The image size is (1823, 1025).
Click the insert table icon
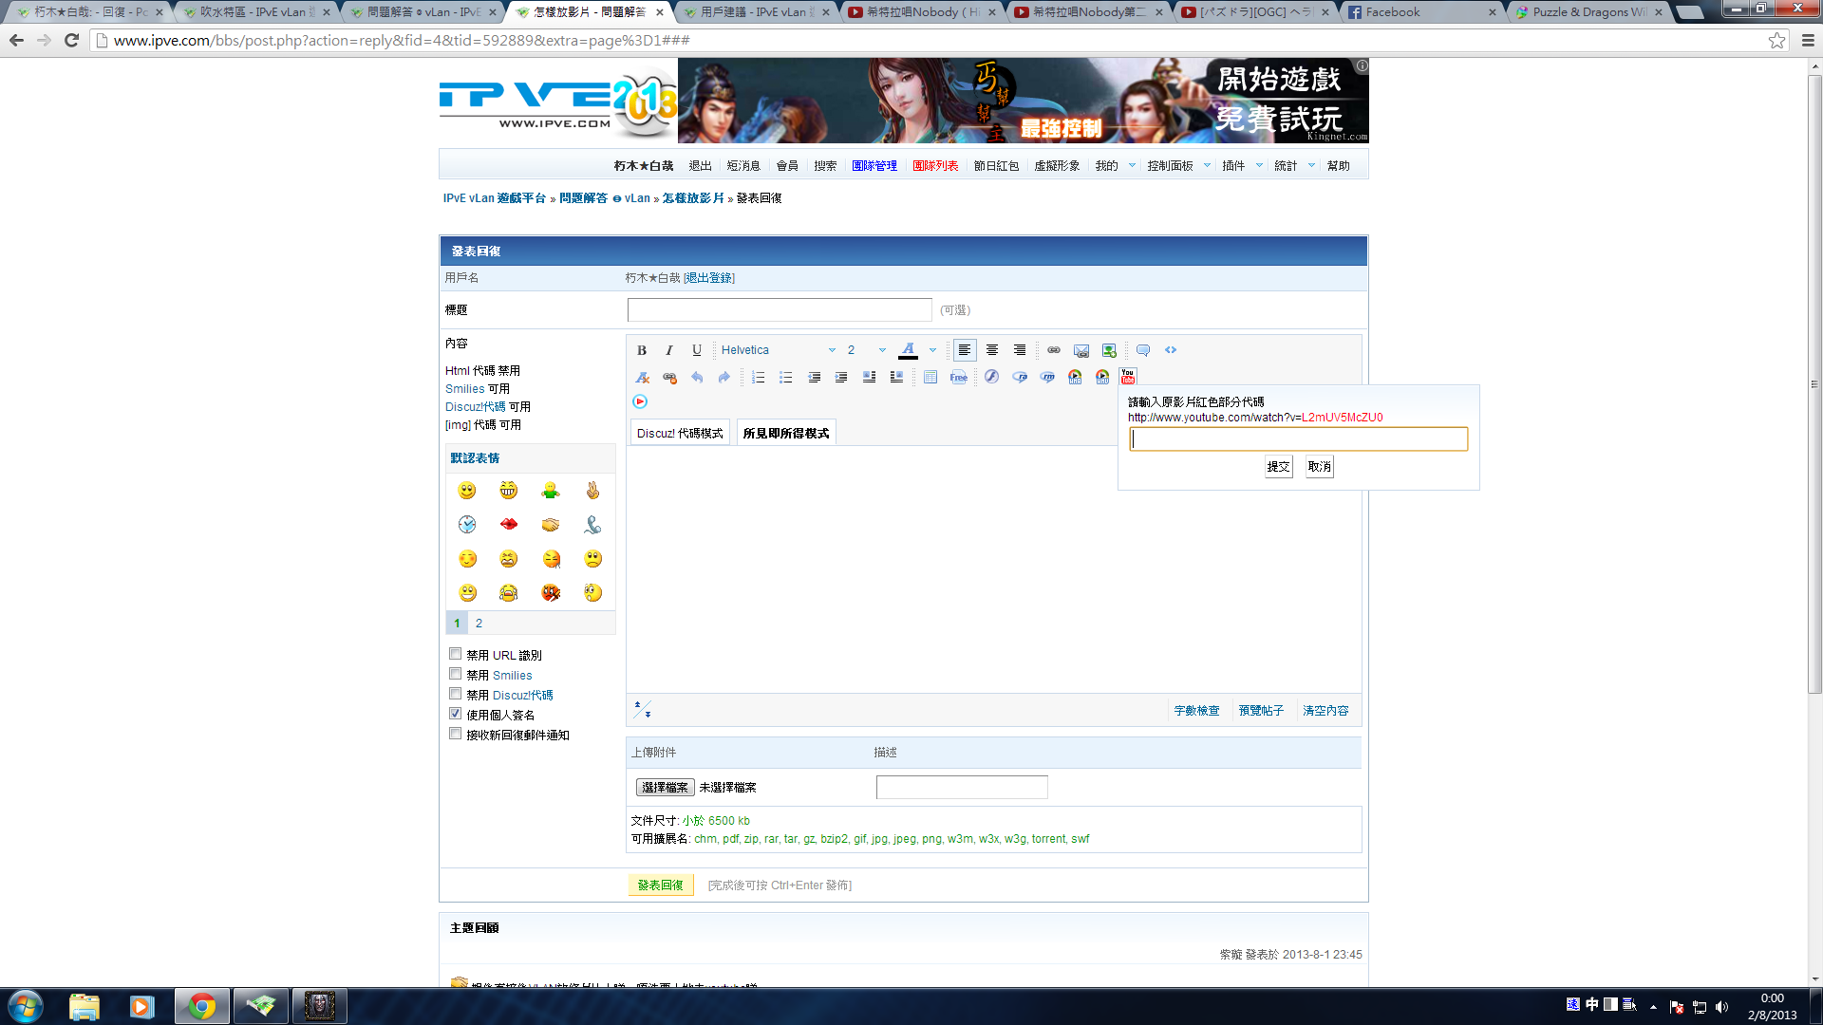tap(930, 377)
